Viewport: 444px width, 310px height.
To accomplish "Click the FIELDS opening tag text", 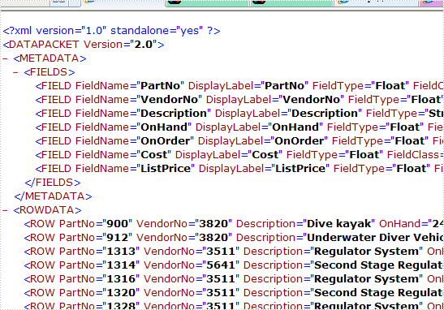I will [x=50, y=72].
